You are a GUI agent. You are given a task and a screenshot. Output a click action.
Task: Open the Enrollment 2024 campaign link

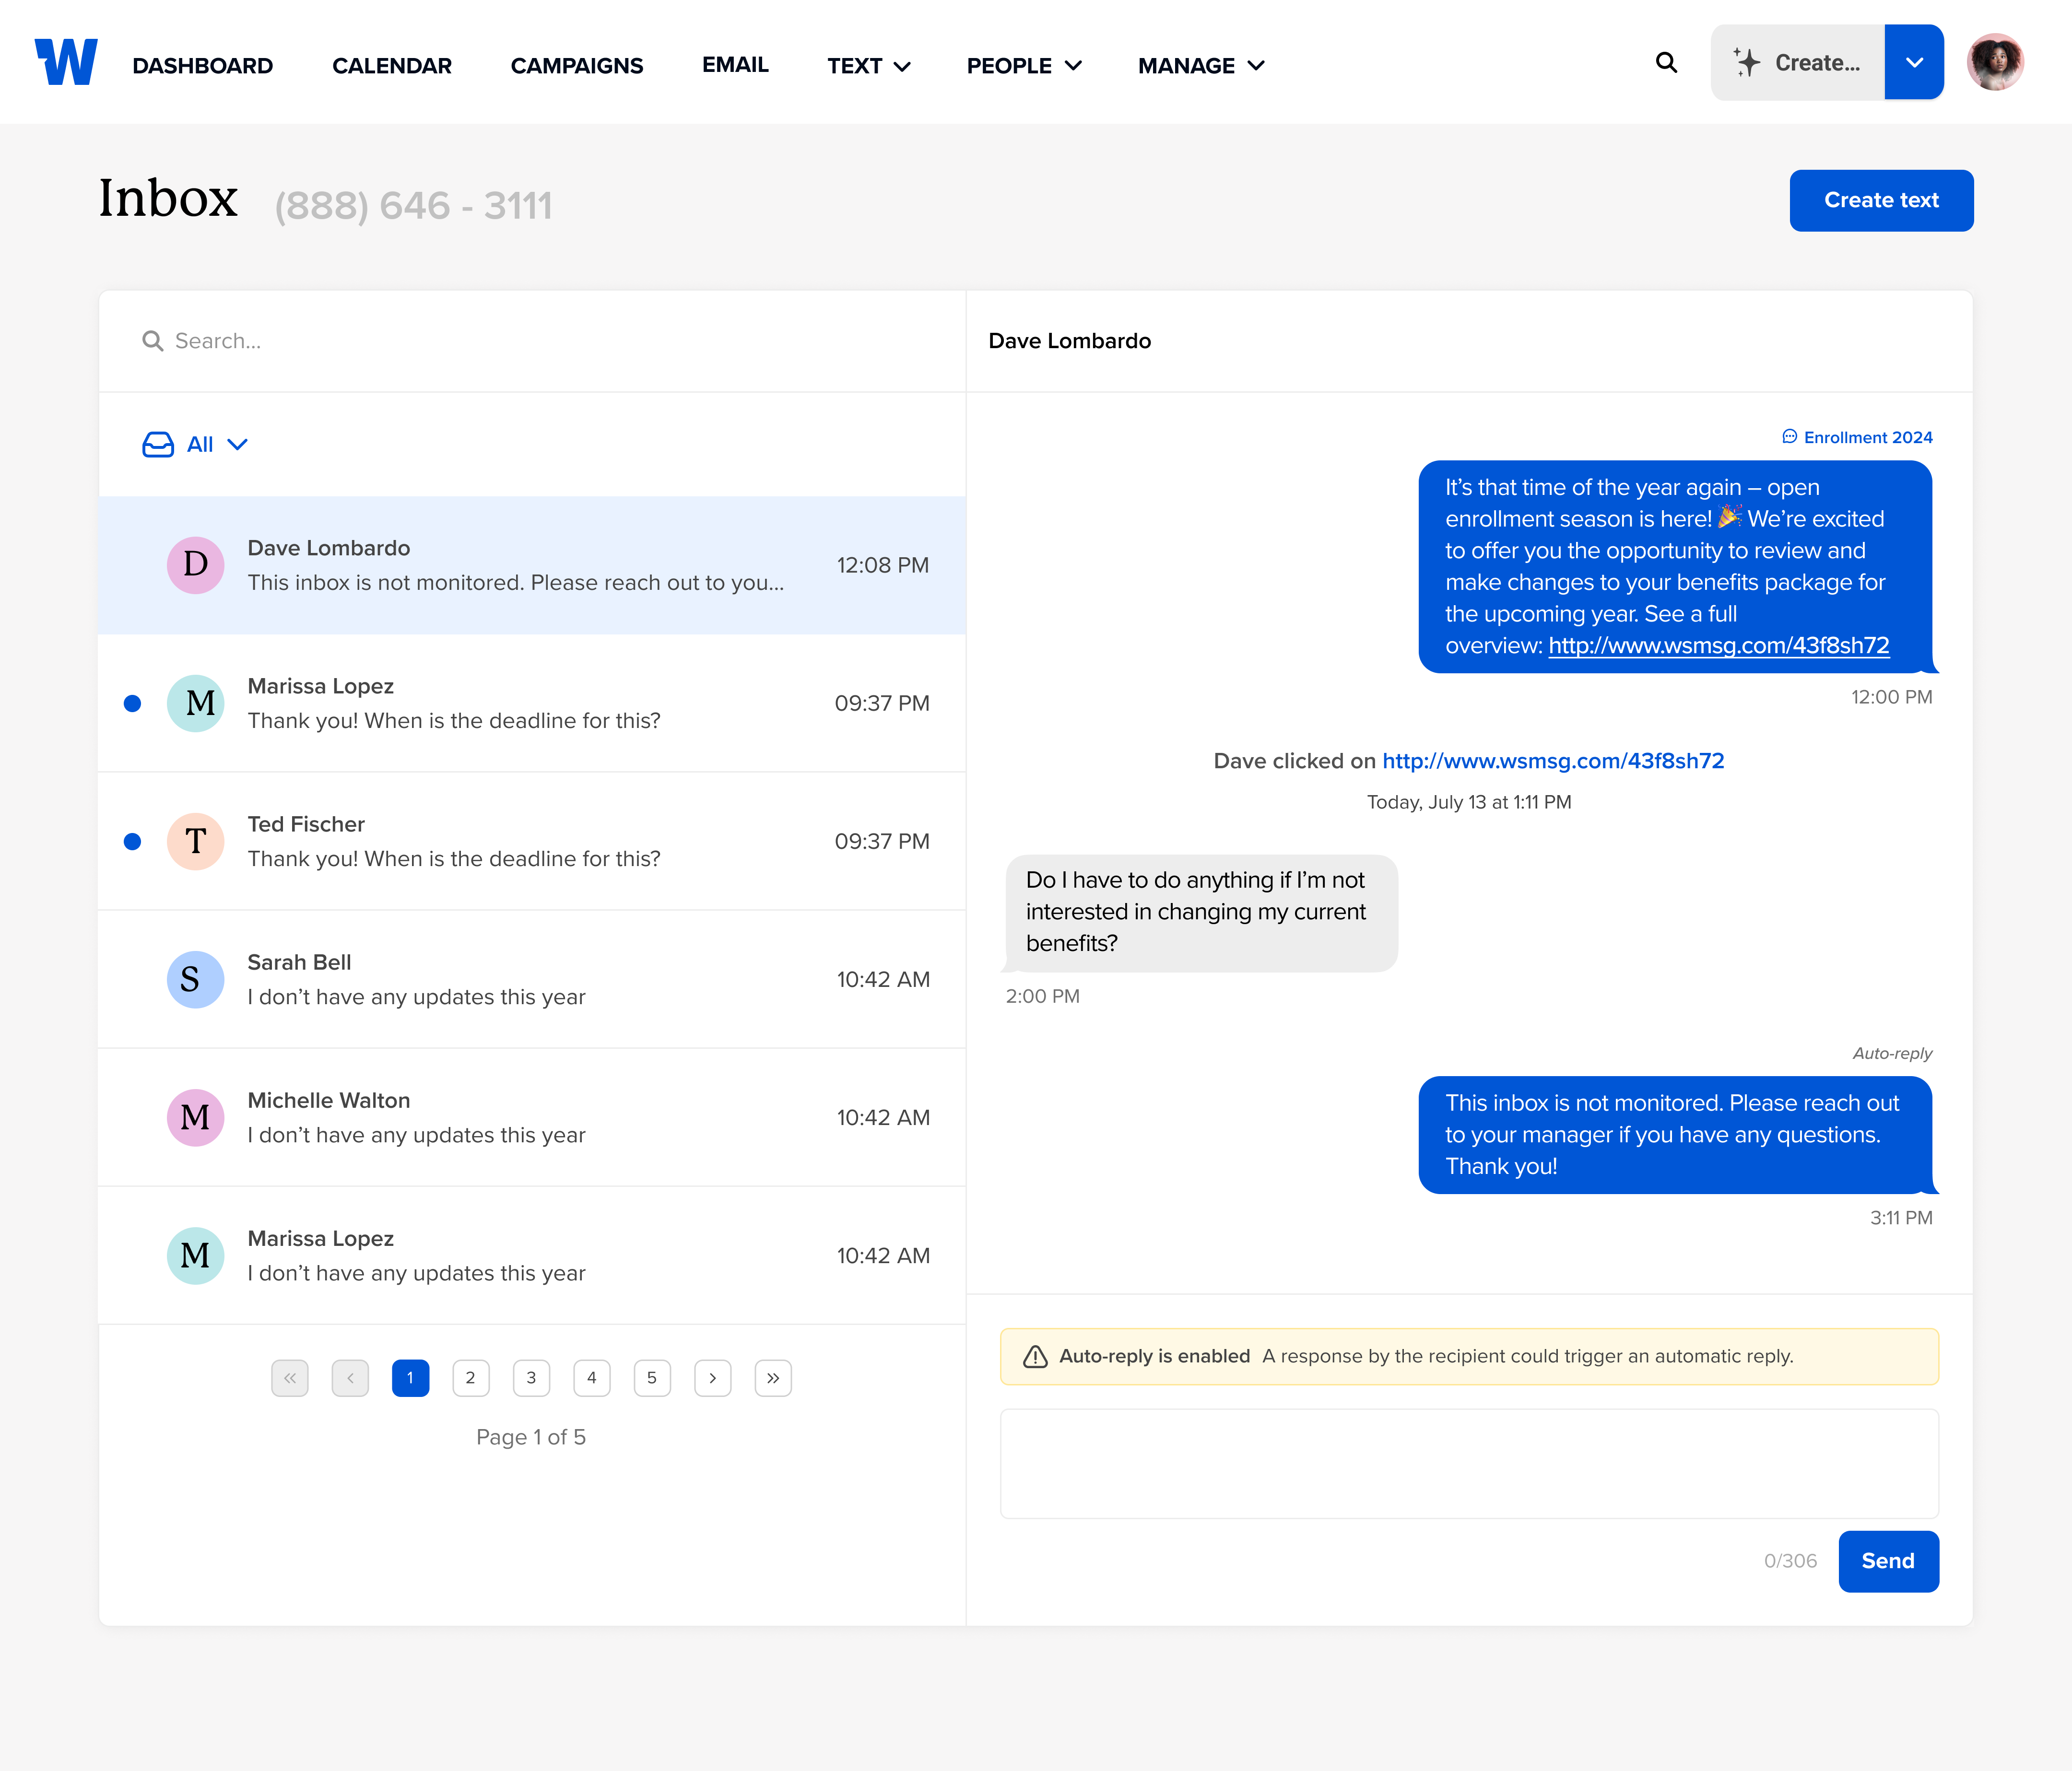1857,437
